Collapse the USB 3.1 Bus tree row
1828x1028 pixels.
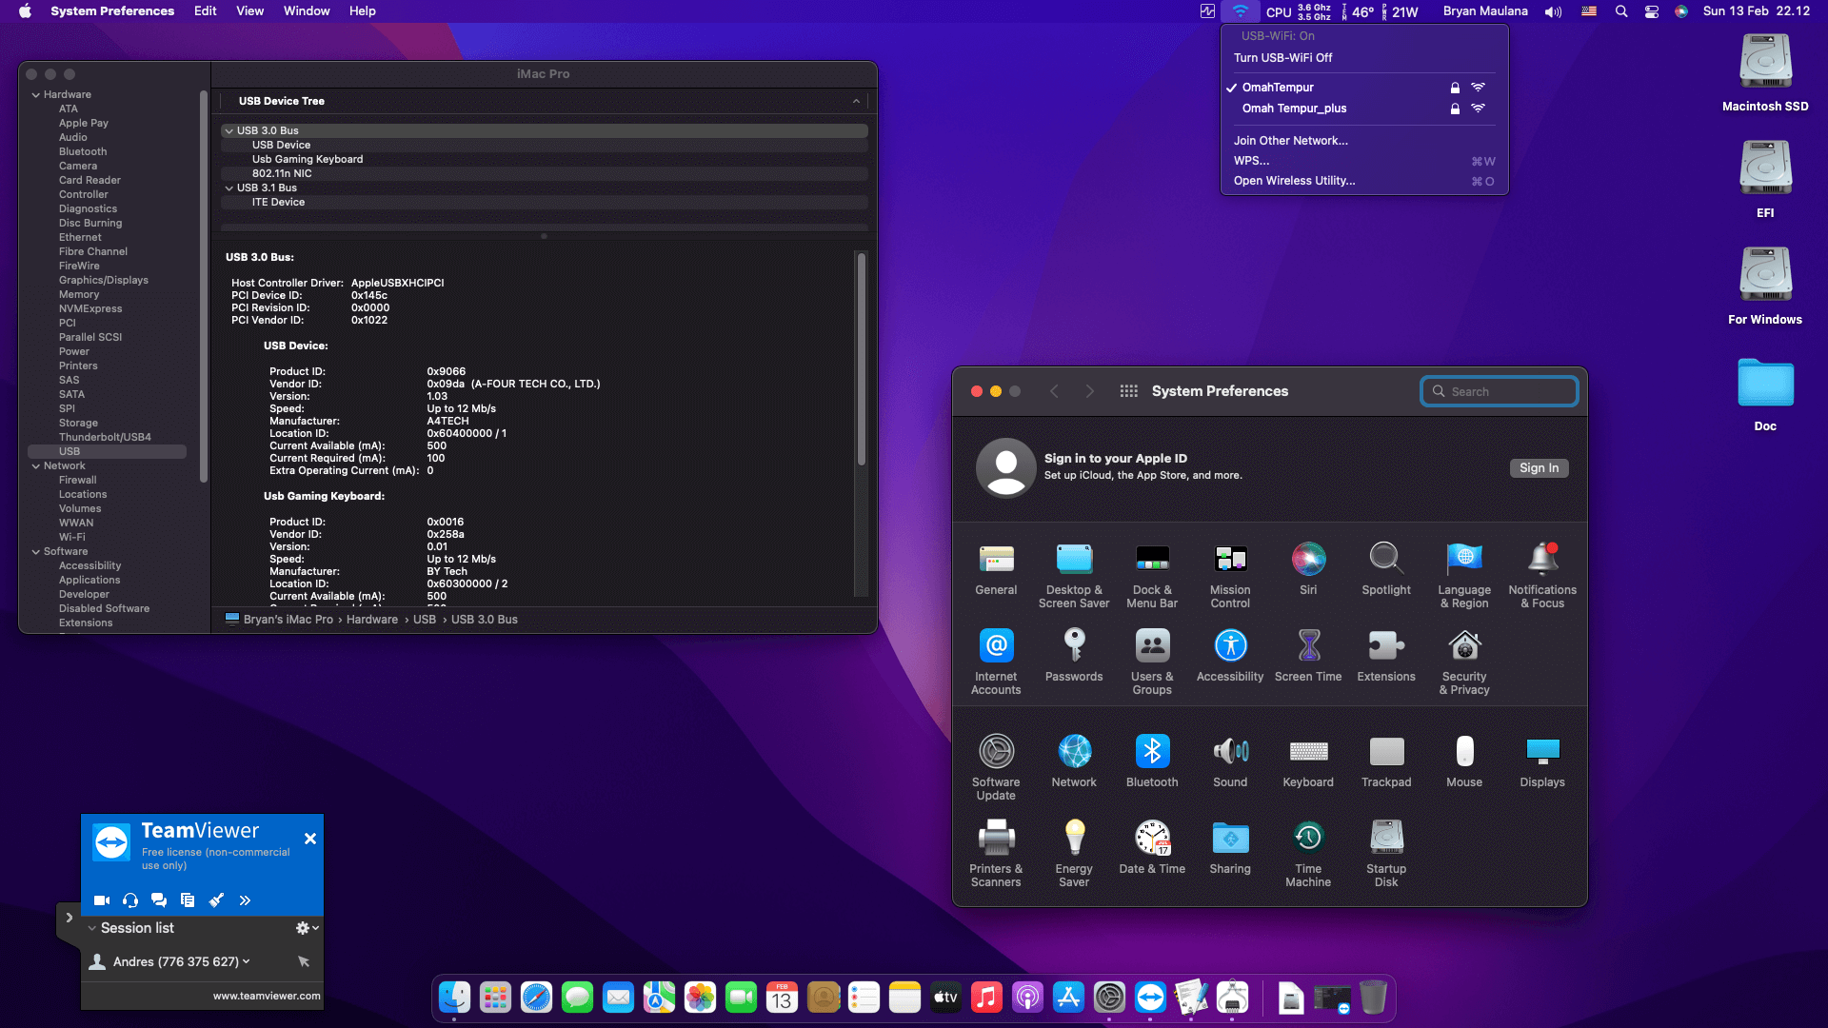click(229, 188)
